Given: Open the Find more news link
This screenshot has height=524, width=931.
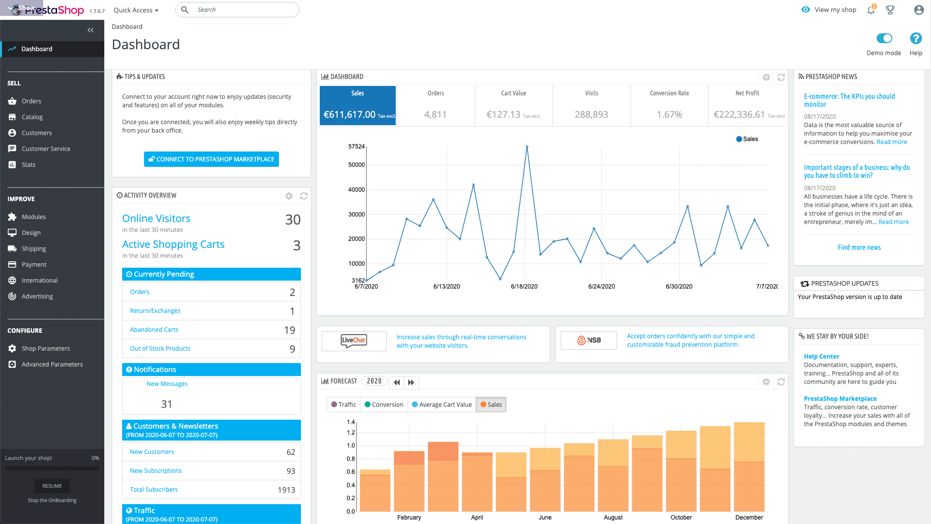Looking at the screenshot, I should click(859, 247).
